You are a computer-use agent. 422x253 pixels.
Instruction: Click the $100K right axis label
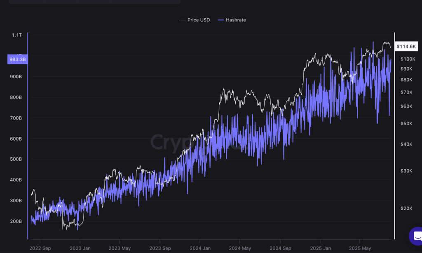pos(408,59)
